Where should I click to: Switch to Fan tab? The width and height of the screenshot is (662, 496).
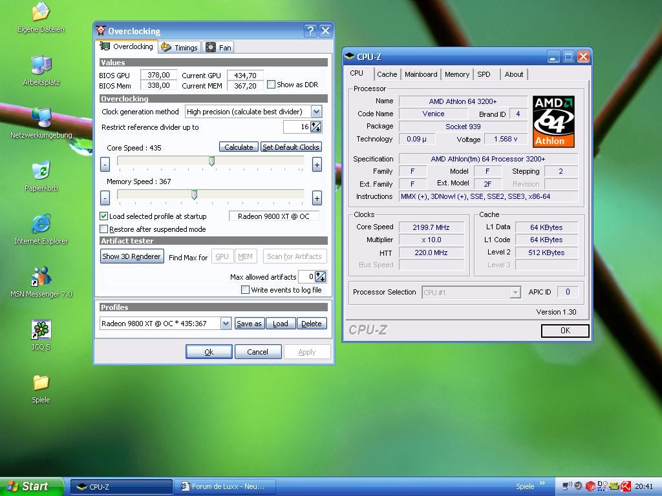click(219, 48)
